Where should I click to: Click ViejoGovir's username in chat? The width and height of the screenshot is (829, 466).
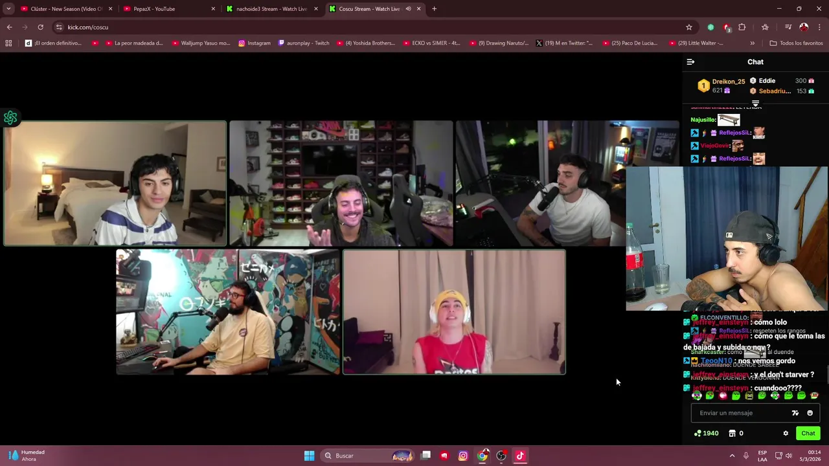pyautogui.click(x=715, y=146)
